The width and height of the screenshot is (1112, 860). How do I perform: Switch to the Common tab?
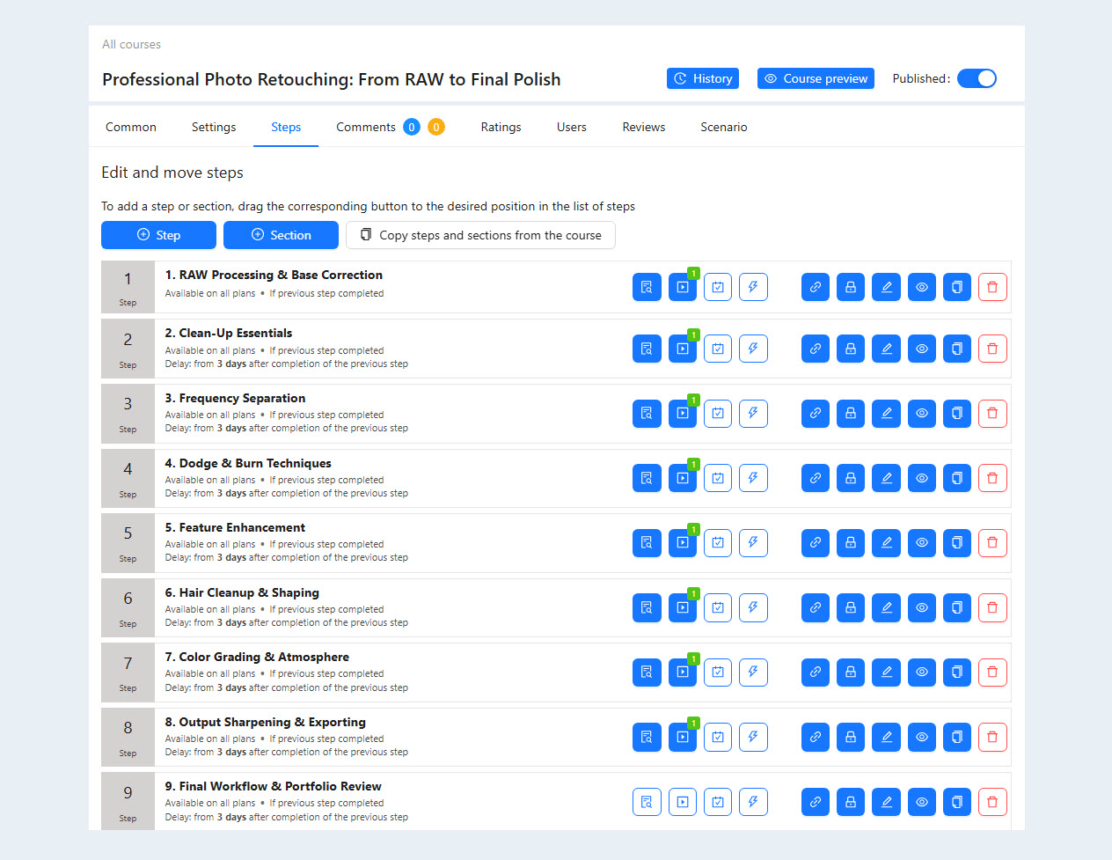tap(131, 127)
